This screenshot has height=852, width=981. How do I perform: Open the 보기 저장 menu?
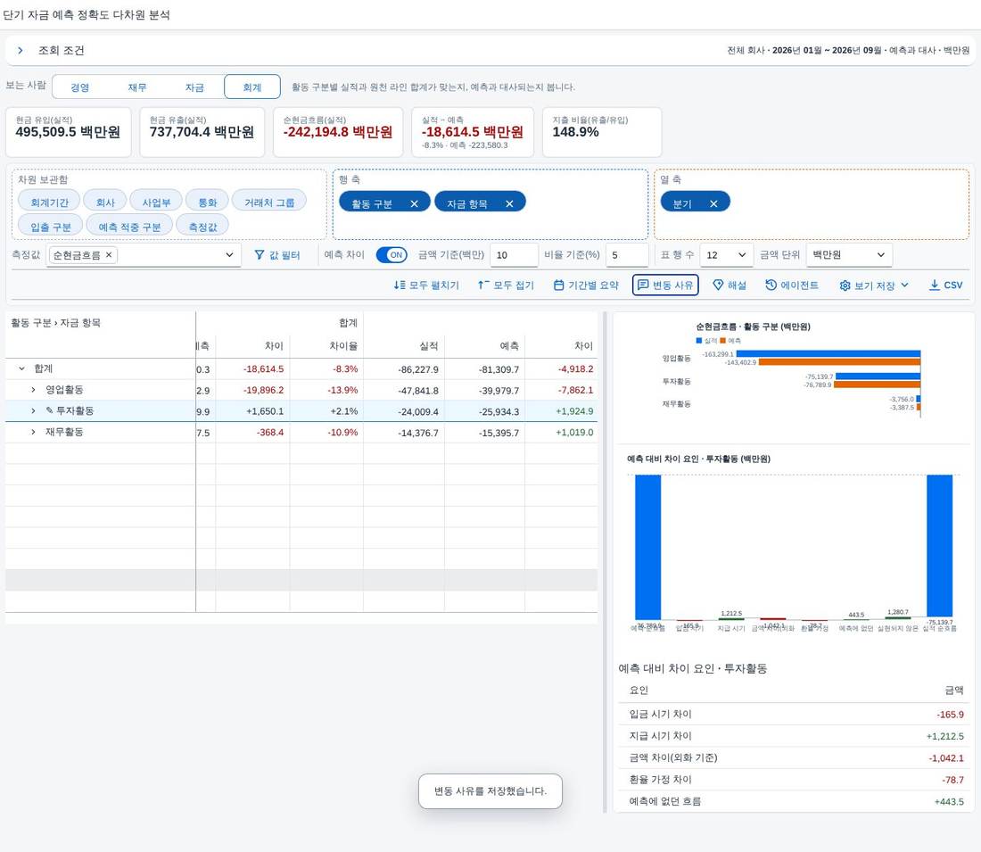[874, 285]
